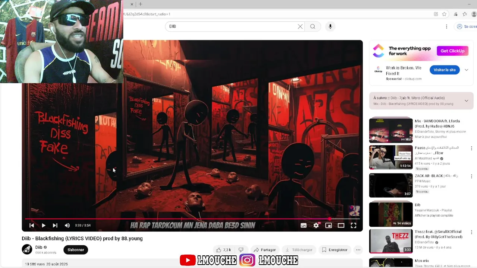Toggle theater mode view

pyautogui.click(x=341, y=225)
